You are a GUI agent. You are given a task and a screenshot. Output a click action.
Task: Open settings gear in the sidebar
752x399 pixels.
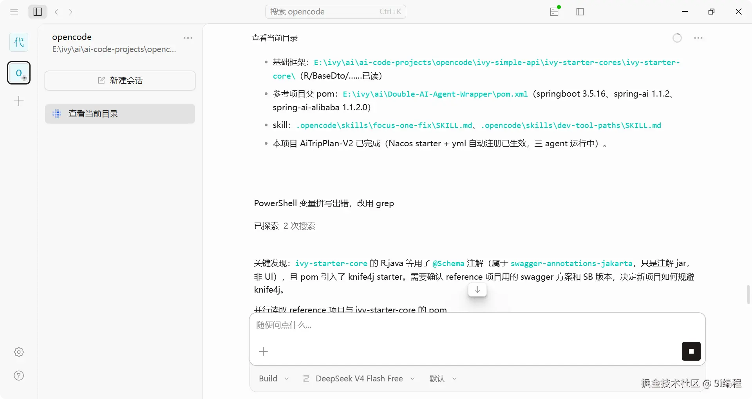tap(19, 352)
